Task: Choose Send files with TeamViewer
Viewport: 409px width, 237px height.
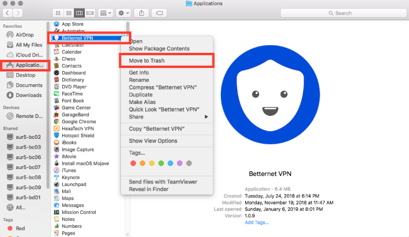Action: [x=167, y=182]
